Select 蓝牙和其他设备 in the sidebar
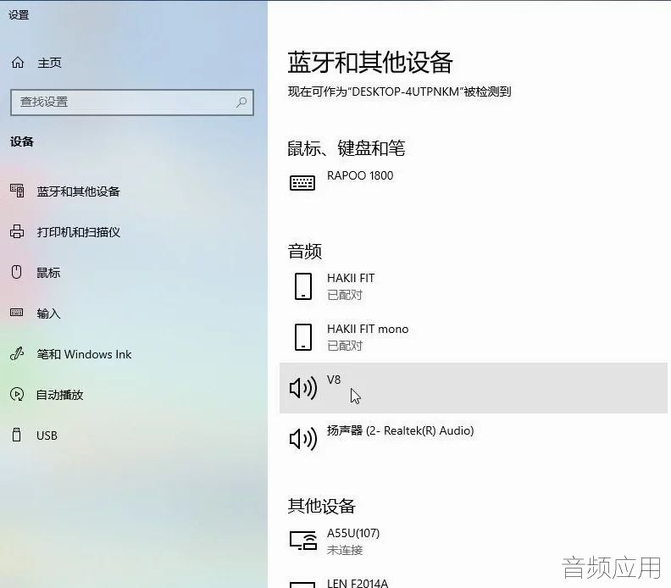671x588 pixels. 78,191
